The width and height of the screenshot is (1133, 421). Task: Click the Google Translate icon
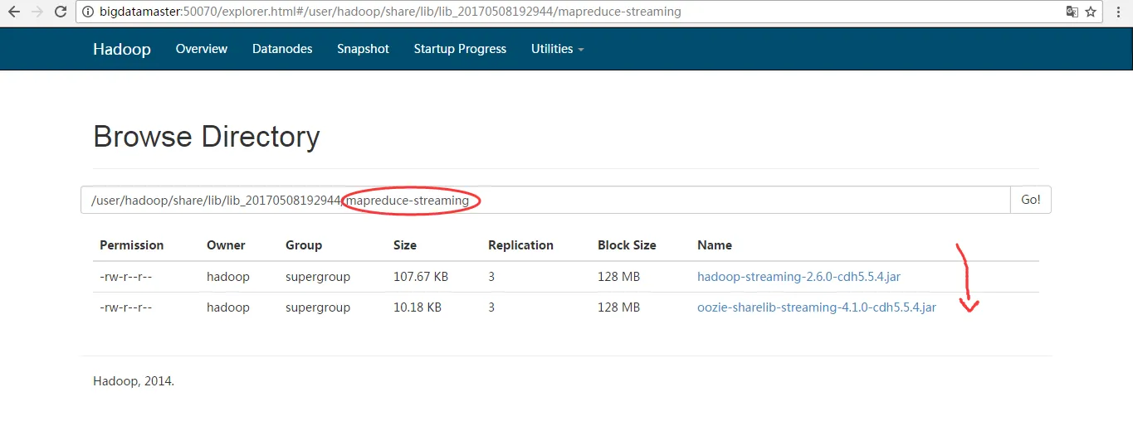click(1072, 12)
